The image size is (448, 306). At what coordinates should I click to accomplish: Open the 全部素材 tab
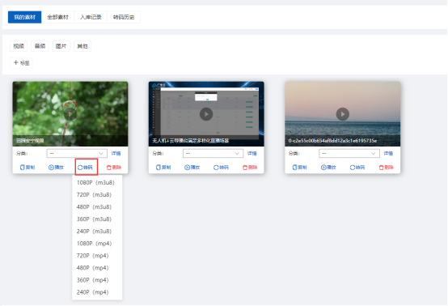(57, 17)
